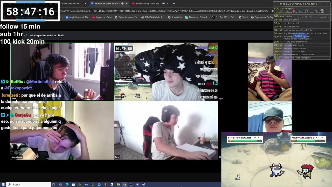The width and height of the screenshot is (332, 187).
Task: Click the 'lorenzeti' chat username
Action: point(10,95)
